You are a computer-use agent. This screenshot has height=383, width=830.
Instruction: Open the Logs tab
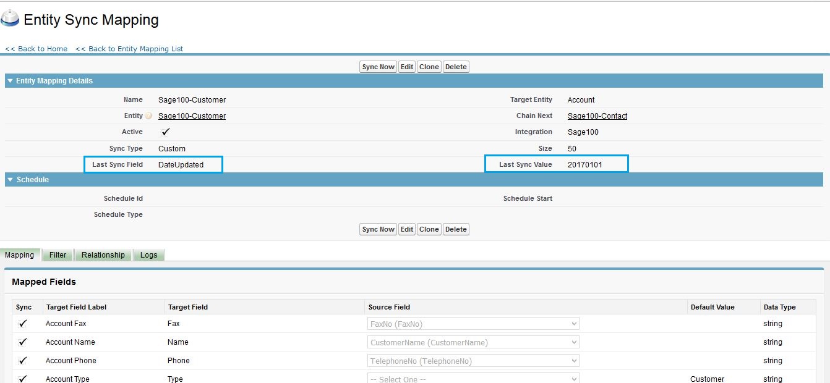tap(148, 255)
